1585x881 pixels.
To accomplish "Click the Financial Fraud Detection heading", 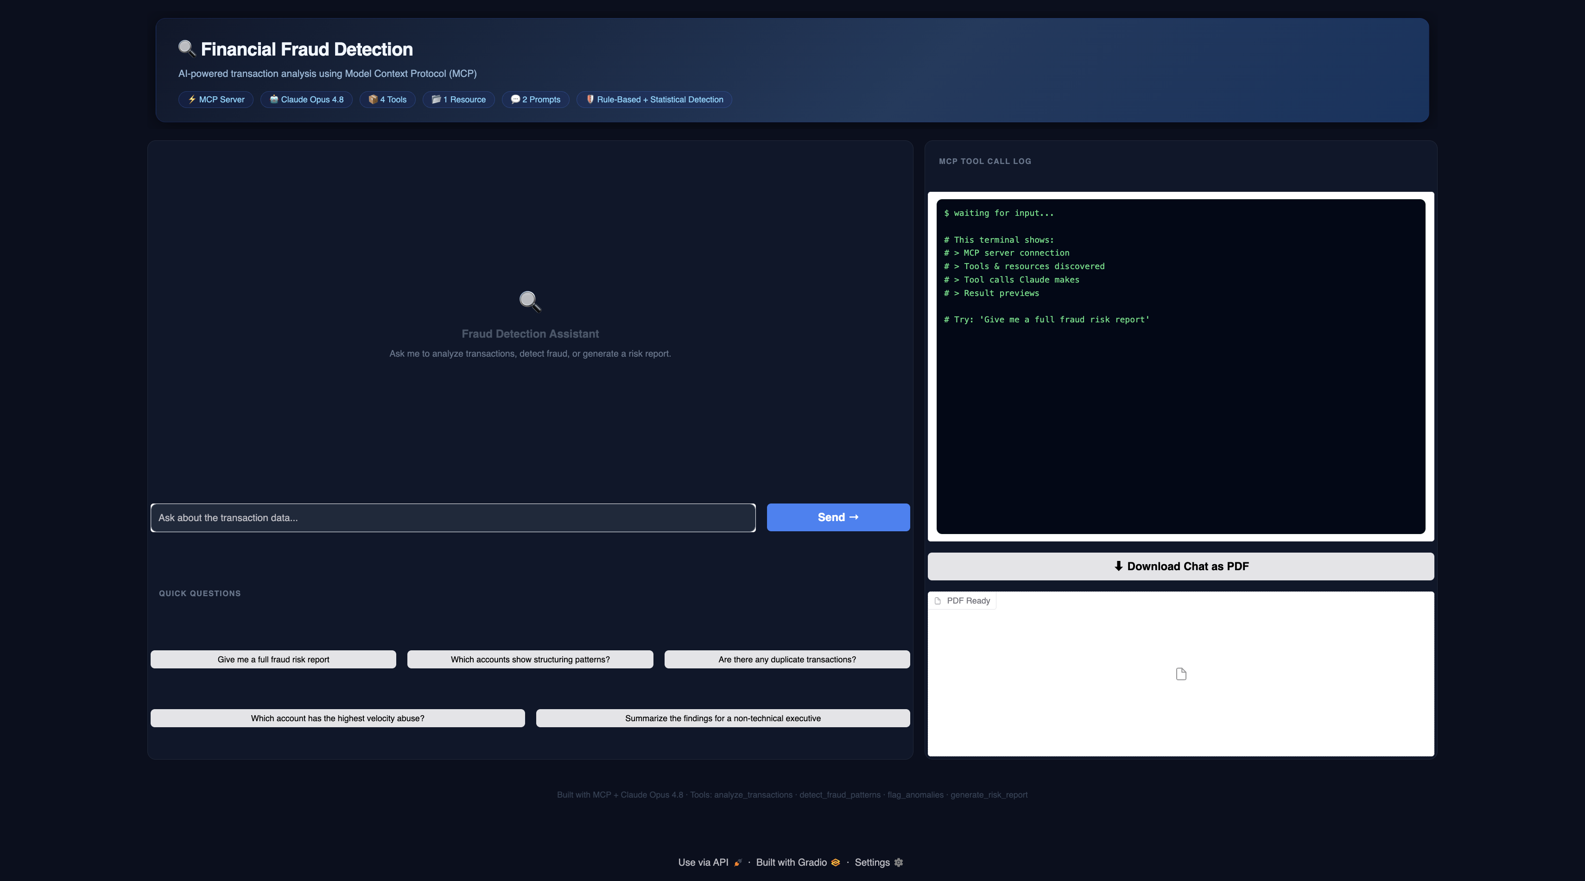I will click(x=307, y=49).
